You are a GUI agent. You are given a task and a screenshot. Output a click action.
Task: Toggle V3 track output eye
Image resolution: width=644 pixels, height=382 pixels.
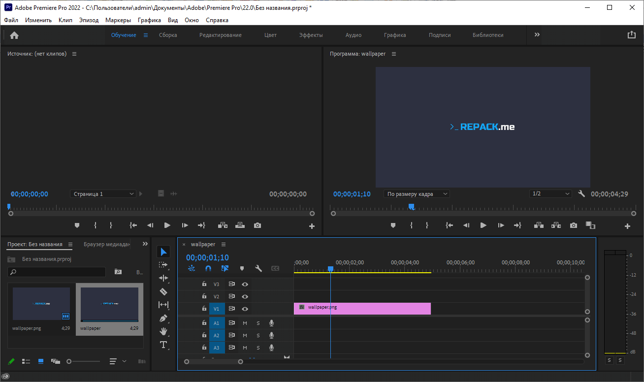pyautogui.click(x=245, y=284)
